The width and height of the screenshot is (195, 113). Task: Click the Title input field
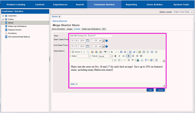coord(91,36)
